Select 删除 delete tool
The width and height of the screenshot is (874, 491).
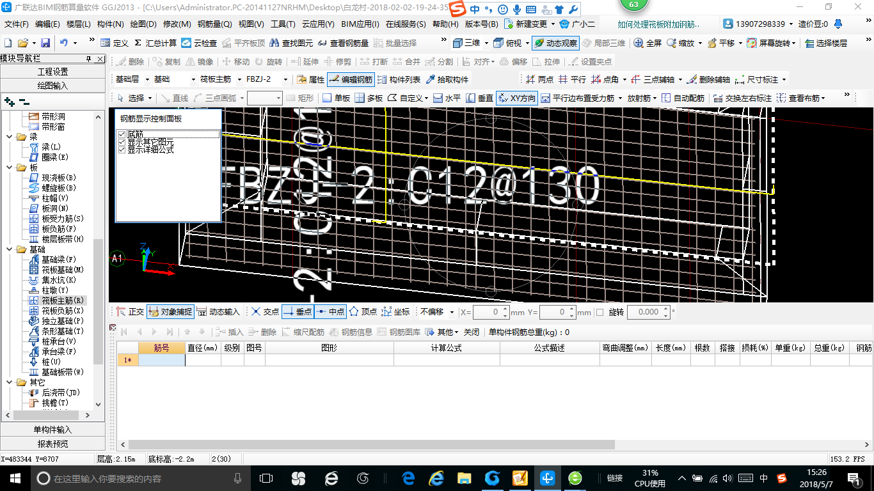point(130,61)
